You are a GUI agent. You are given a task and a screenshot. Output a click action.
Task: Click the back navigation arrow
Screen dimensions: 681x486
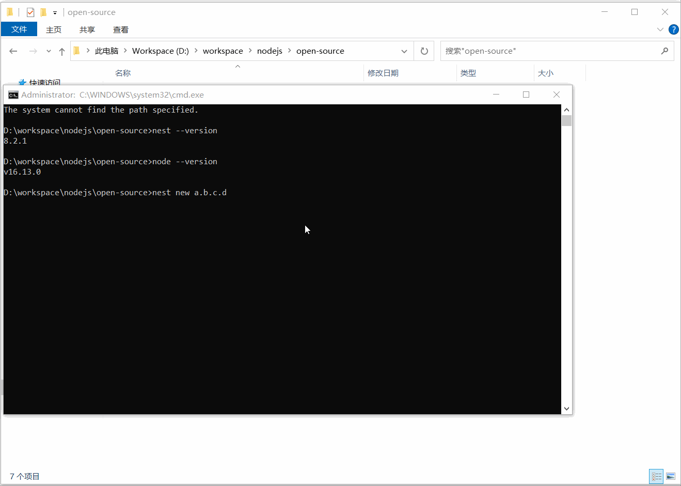(x=13, y=51)
